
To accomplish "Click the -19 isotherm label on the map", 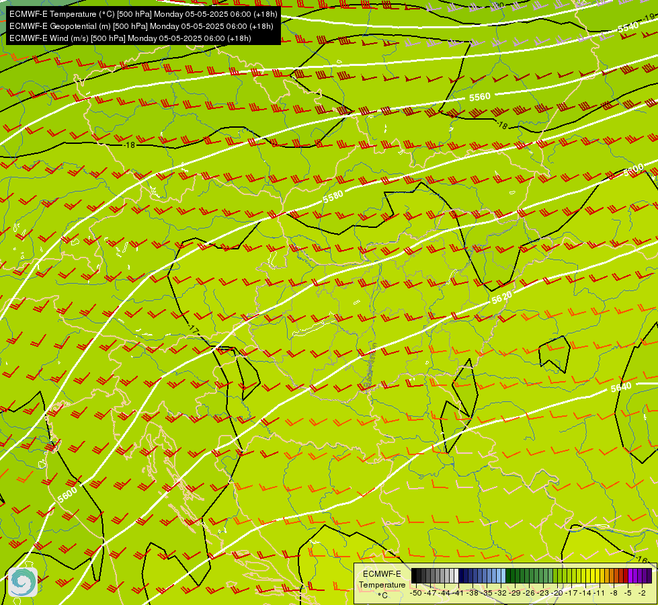I will pos(650,17).
